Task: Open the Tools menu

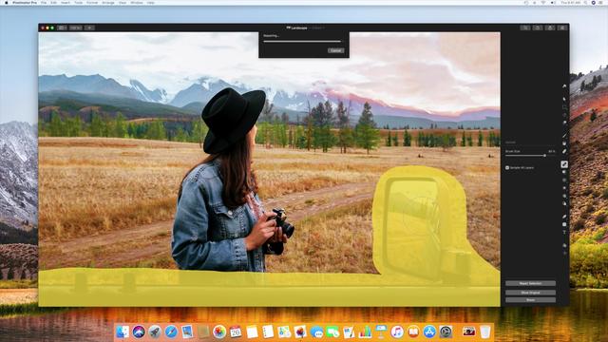Action: pyautogui.click(x=78, y=3)
